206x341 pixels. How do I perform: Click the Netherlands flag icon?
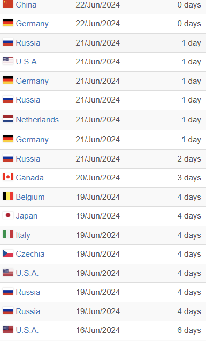(x=8, y=119)
